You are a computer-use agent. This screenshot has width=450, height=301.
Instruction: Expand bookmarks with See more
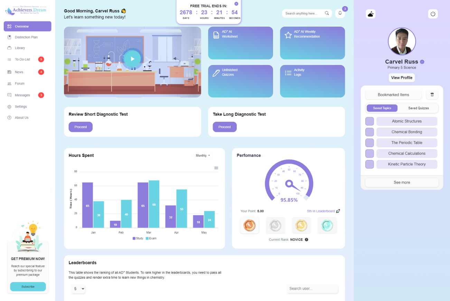click(402, 182)
